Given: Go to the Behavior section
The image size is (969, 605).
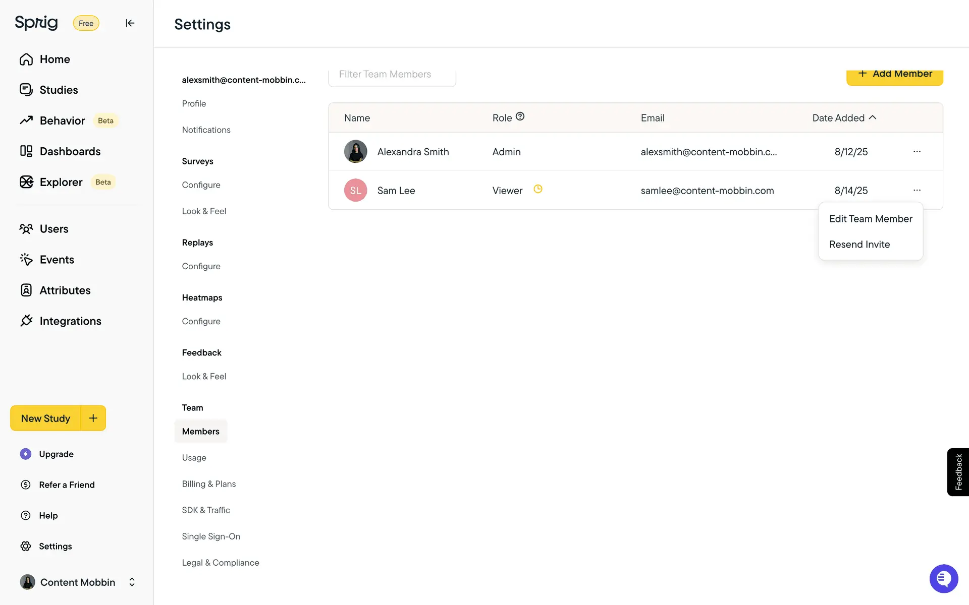Looking at the screenshot, I should [62, 120].
